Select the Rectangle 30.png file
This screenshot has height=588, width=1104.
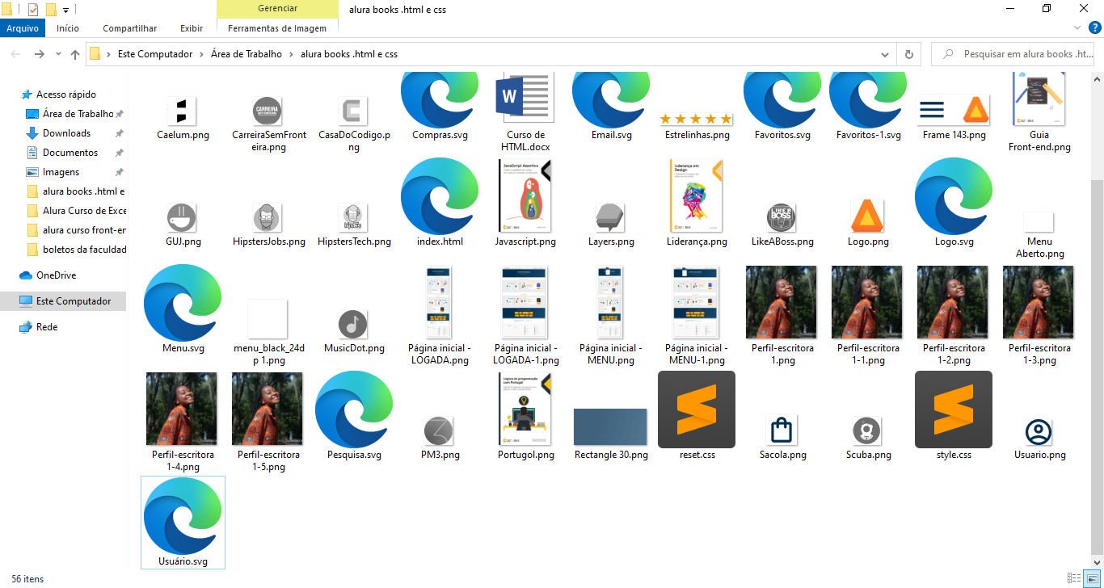coord(611,427)
